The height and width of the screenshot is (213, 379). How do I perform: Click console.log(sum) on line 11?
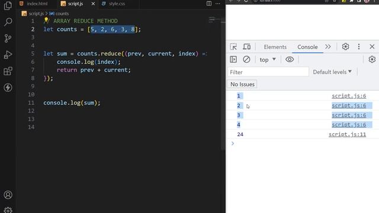[x=72, y=102]
